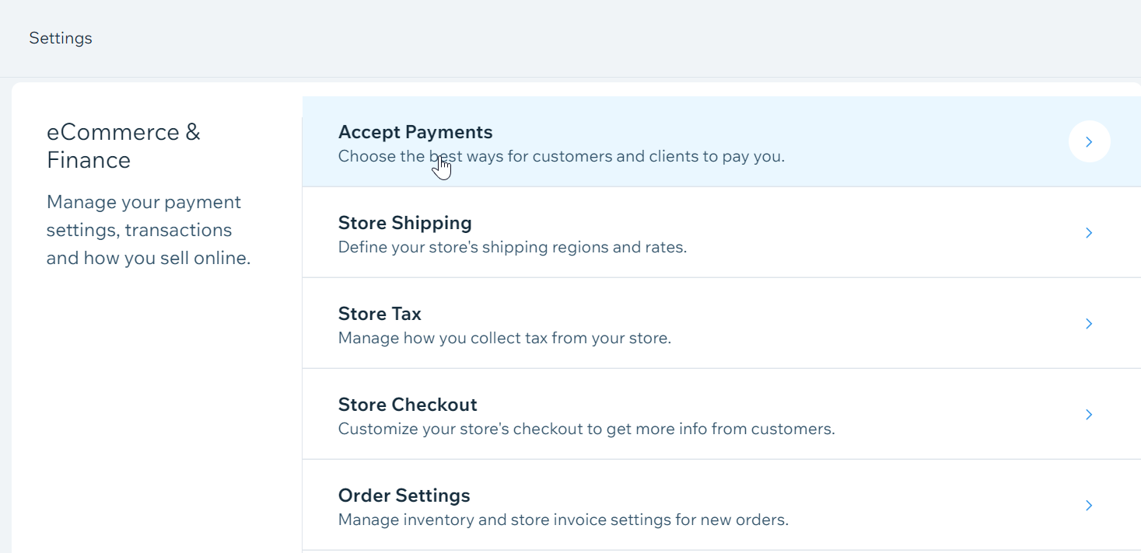The width and height of the screenshot is (1141, 553).
Task: Click 'Define your store's shipping regions' description
Action: (x=512, y=247)
